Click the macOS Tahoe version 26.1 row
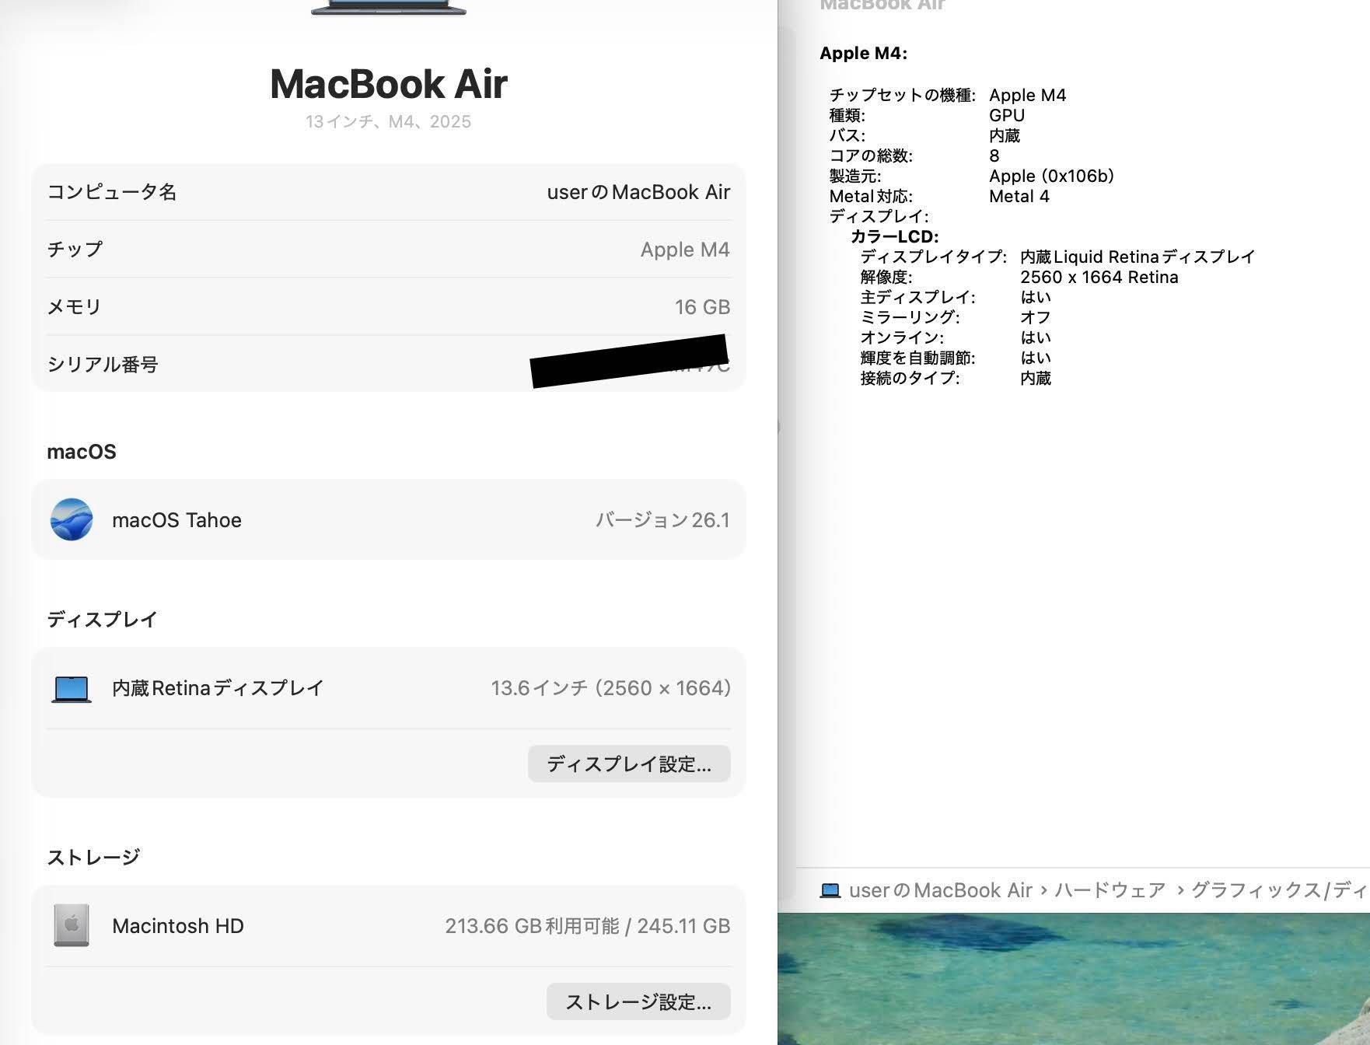Screen dimensions: 1370x1045 pyautogui.click(x=389, y=519)
